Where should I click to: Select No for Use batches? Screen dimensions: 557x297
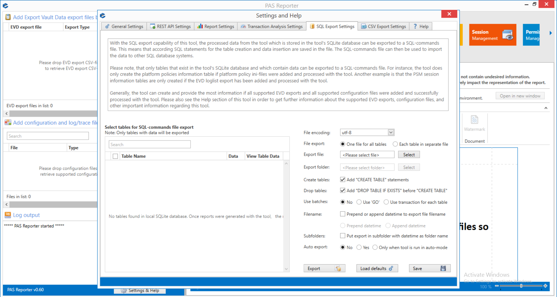click(343, 202)
